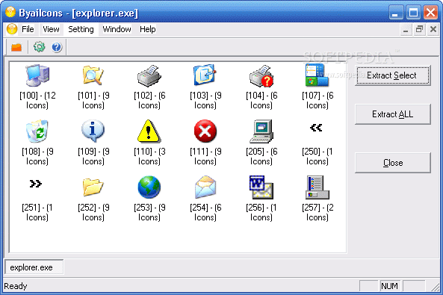The height and width of the screenshot is (295, 443).
Task: Open settings via green gear toolbar icon
Action: [x=40, y=47]
